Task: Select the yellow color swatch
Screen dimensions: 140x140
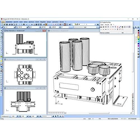Action: [x=138, y=37]
